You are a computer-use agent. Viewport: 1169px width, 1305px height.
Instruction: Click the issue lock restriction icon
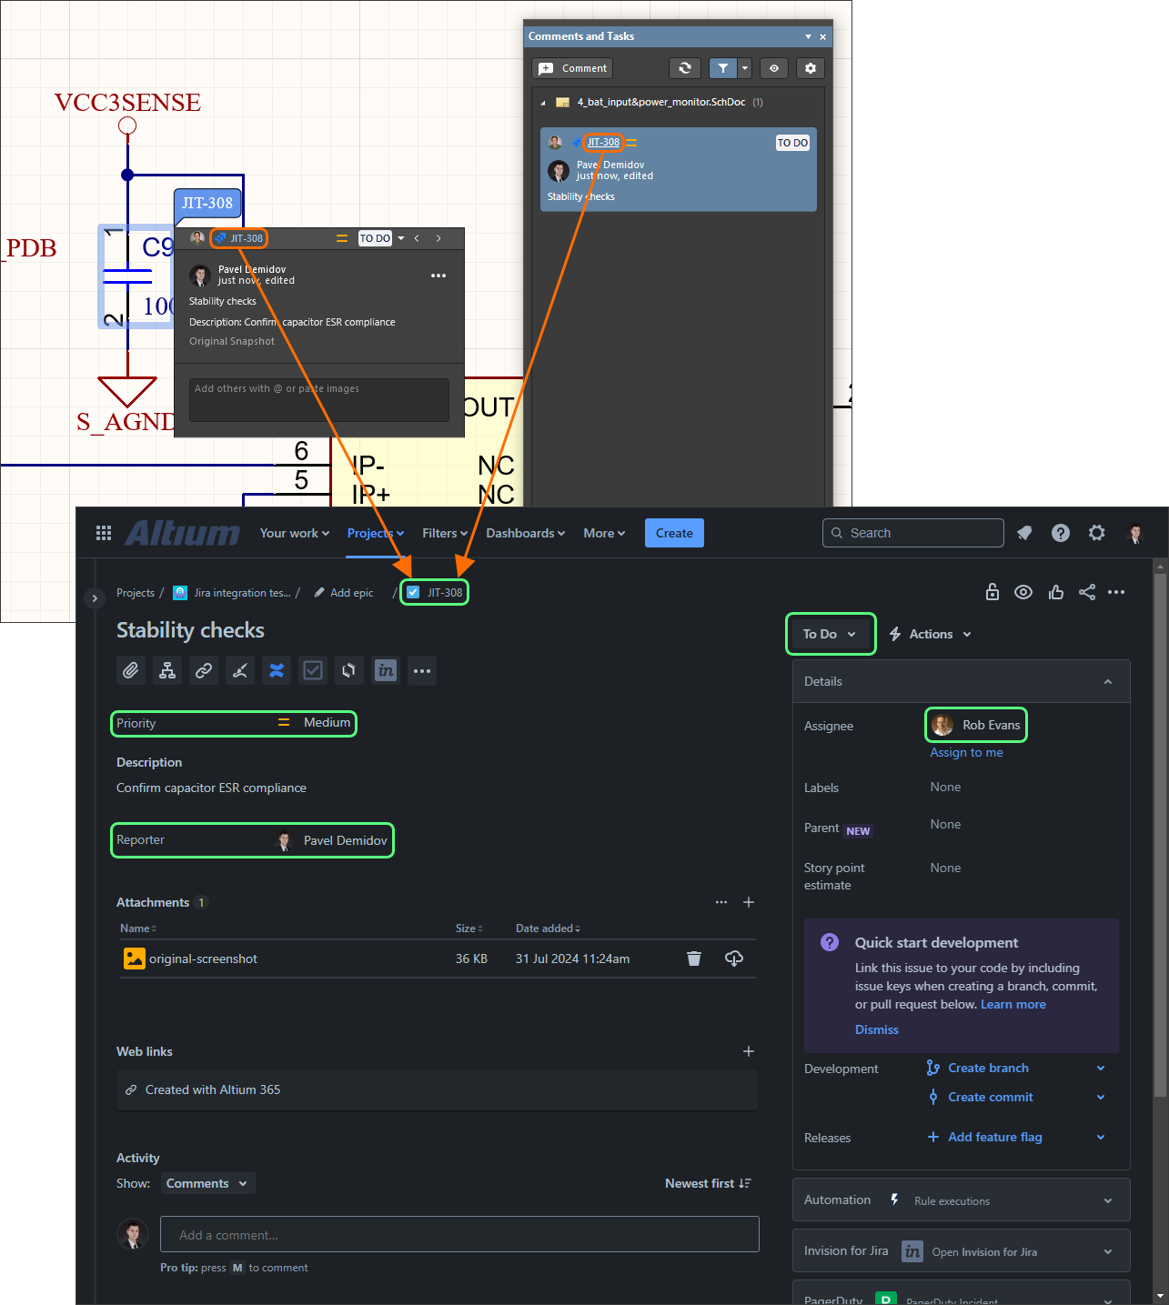click(993, 592)
